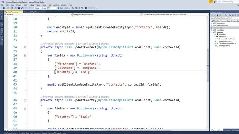Open the Any CPU platform dropdown

click(50, 8)
